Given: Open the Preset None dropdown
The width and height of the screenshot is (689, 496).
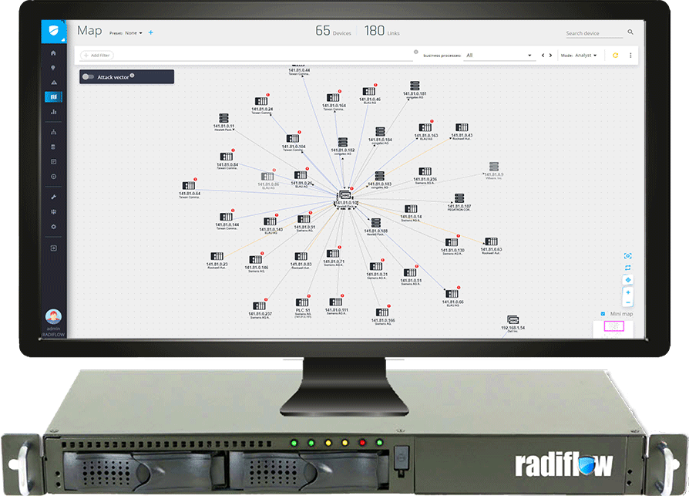Looking at the screenshot, I should pyautogui.click(x=133, y=33).
